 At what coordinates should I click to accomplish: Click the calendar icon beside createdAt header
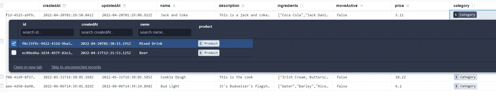pyautogui.click(x=64, y=6)
